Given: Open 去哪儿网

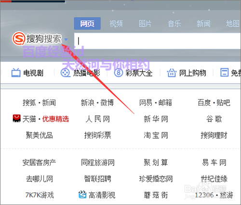Looking at the screenshot, I should pyautogui.click(x=40, y=179).
